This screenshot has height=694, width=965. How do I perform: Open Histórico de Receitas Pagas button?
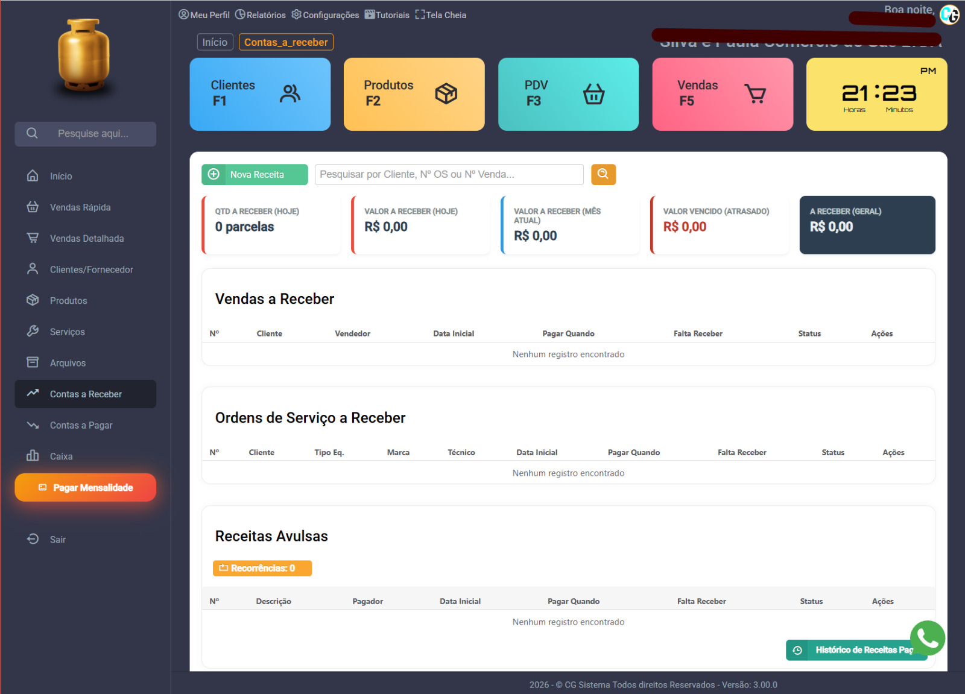856,650
